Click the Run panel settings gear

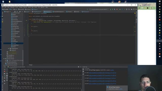coord(78,67)
